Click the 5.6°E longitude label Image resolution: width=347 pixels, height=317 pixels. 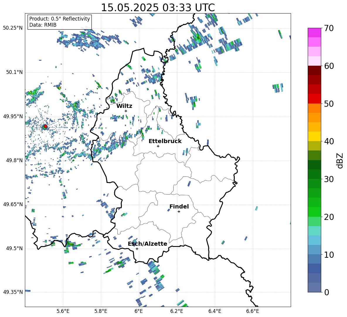pyautogui.click(x=63, y=311)
